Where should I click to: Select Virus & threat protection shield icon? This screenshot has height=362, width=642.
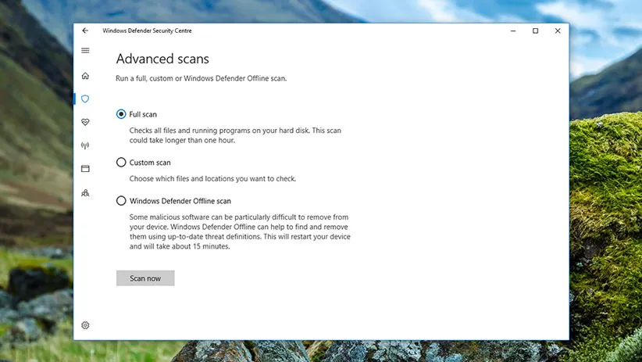[85, 99]
